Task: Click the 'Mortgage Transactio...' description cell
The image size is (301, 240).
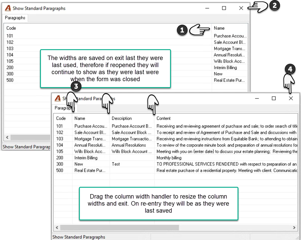Action: (132, 139)
